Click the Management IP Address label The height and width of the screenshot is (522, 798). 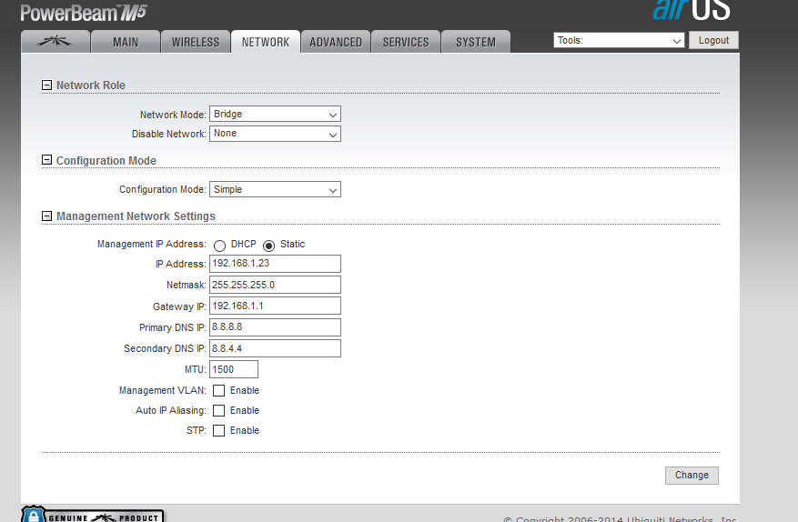152,245
